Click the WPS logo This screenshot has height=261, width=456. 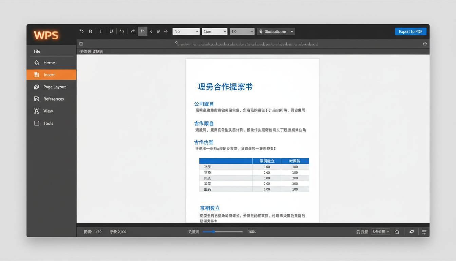click(x=46, y=35)
